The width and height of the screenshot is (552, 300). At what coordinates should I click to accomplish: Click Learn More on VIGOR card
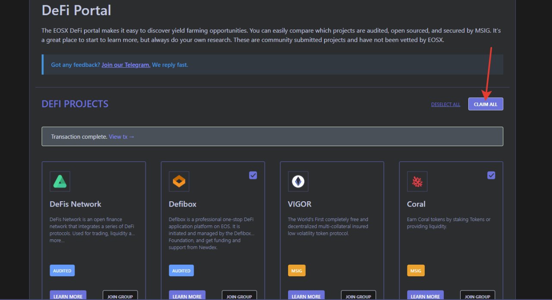click(306, 296)
